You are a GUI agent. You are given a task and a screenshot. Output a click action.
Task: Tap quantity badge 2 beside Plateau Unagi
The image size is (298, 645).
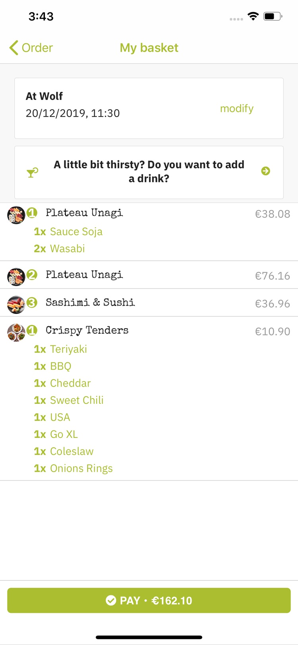point(32,275)
